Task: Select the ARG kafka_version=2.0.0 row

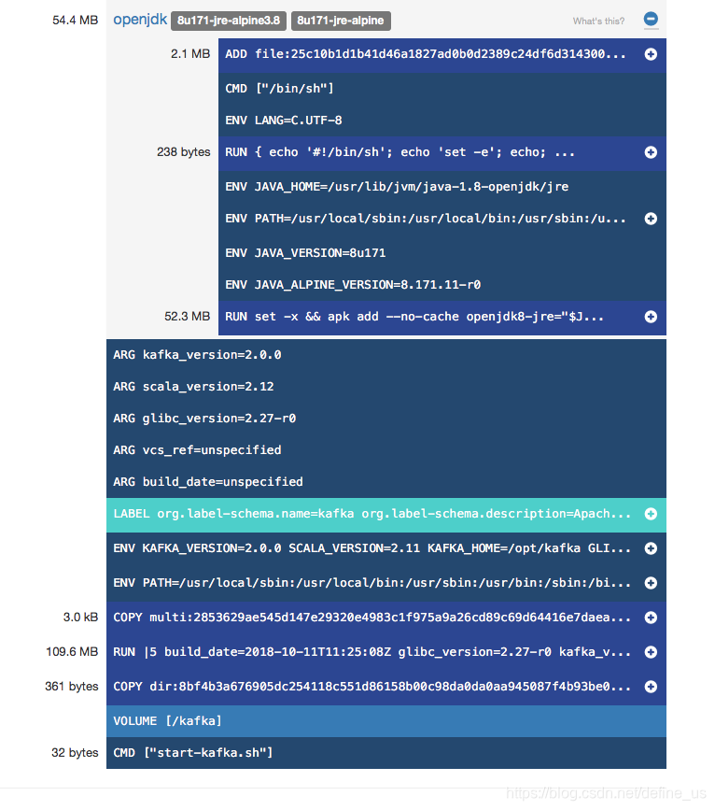Action: (386, 355)
